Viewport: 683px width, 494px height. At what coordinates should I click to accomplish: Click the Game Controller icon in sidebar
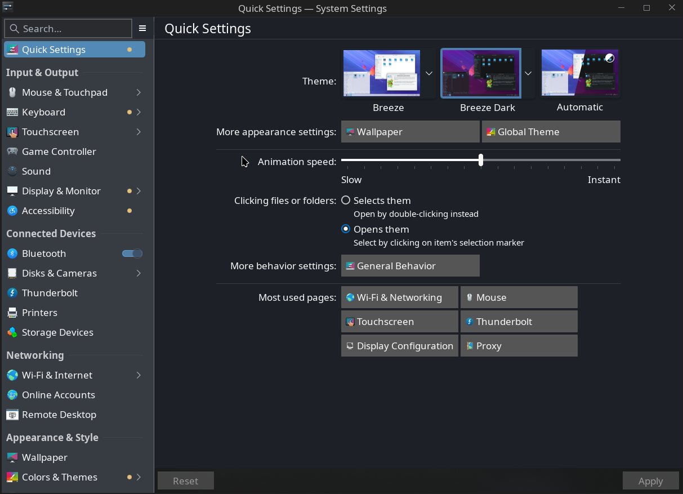coord(12,152)
